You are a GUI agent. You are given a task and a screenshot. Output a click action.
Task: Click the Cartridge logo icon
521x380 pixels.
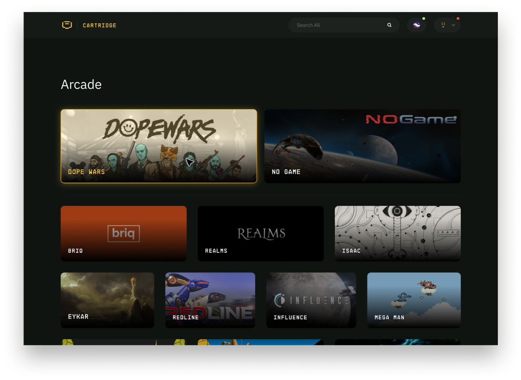(x=67, y=25)
